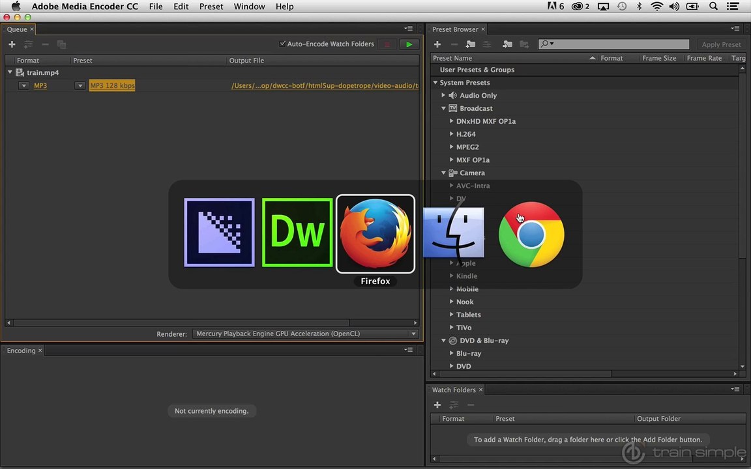The width and height of the screenshot is (751, 469).
Task: Click Preset Browser's delete preset minus icon
Action: [x=454, y=44]
